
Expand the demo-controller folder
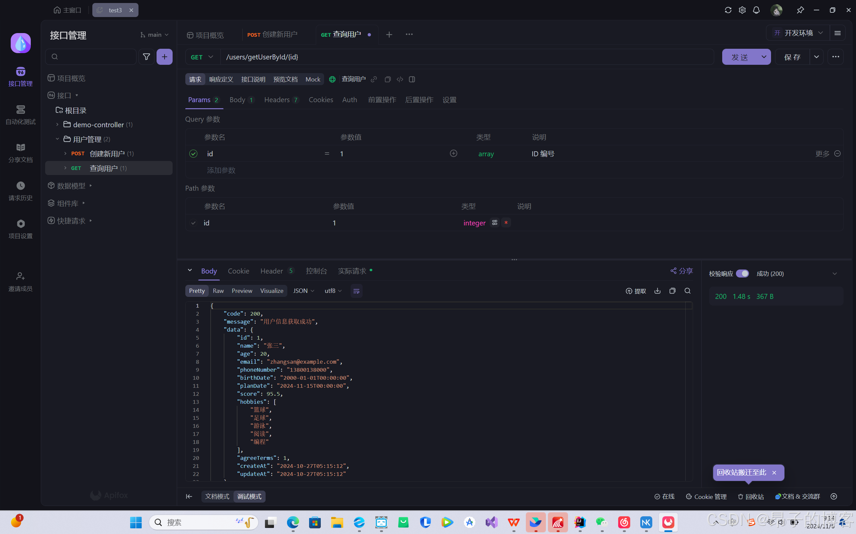(57, 125)
